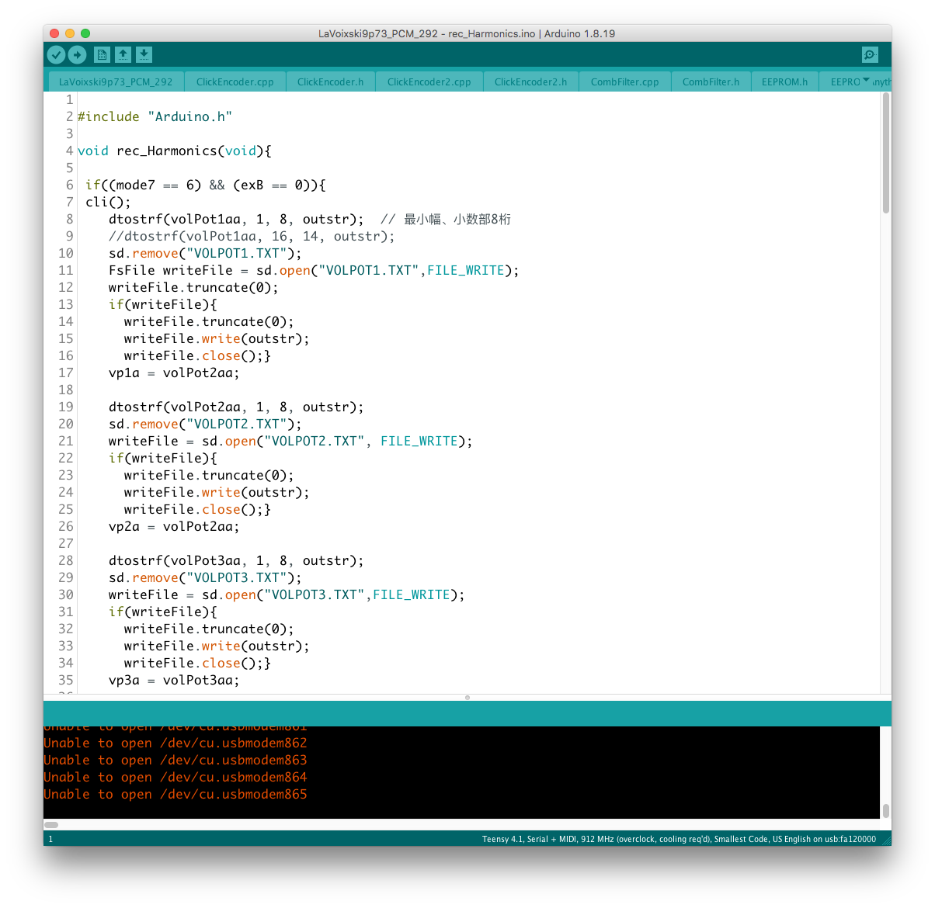Click the console vertical scrollbar thumb
The width and height of the screenshot is (935, 908).
point(886,810)
